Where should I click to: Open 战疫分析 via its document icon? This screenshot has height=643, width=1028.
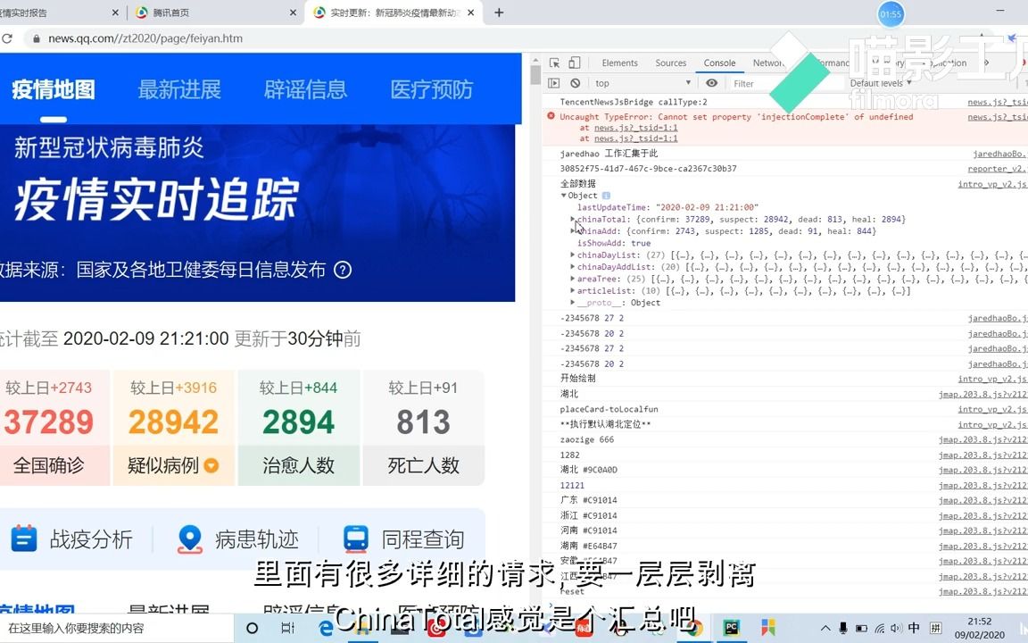pyautogui.click(x=24, y=539)
